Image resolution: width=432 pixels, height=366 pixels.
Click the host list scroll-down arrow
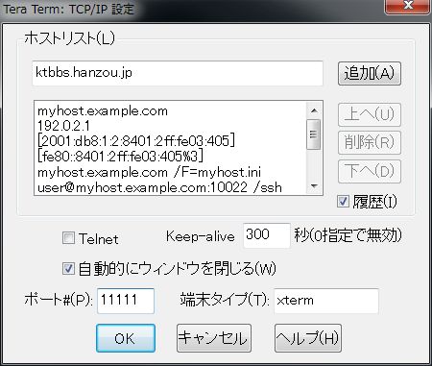[x=314, y=186]
